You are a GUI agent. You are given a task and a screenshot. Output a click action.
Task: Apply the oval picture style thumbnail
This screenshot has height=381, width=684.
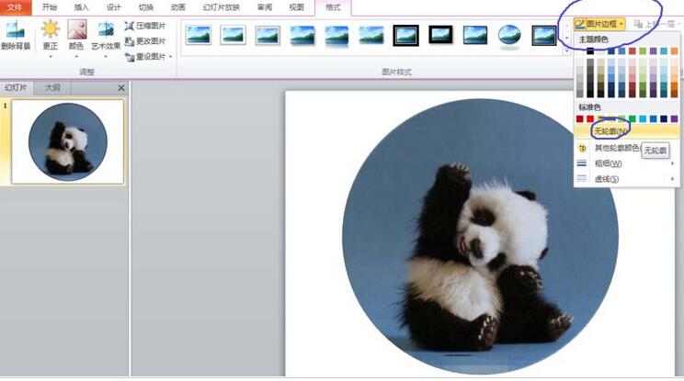click(510, 35)
